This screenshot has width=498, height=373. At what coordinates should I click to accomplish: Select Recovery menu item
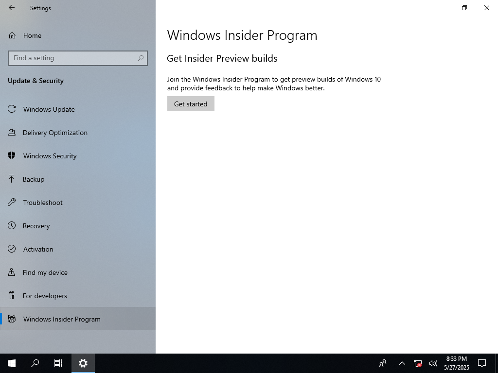tap(78, 226)
